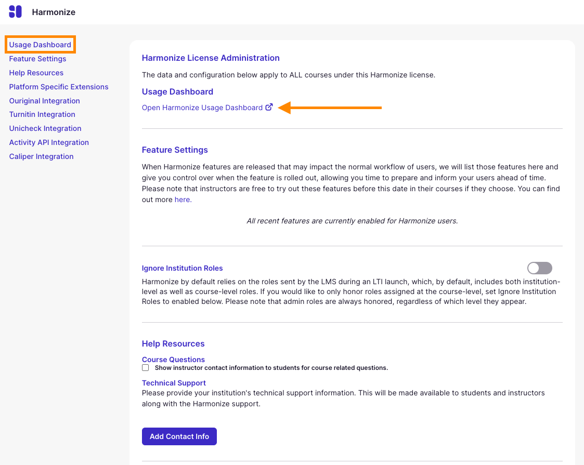Viewport: 584px width, 465px height.
Task: Open Harmonize Usage Dashboard link
Action: pos(202,108)
